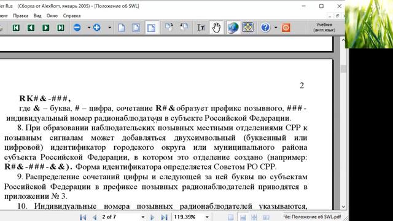Select the Hand tool

(x=216, y=28)
